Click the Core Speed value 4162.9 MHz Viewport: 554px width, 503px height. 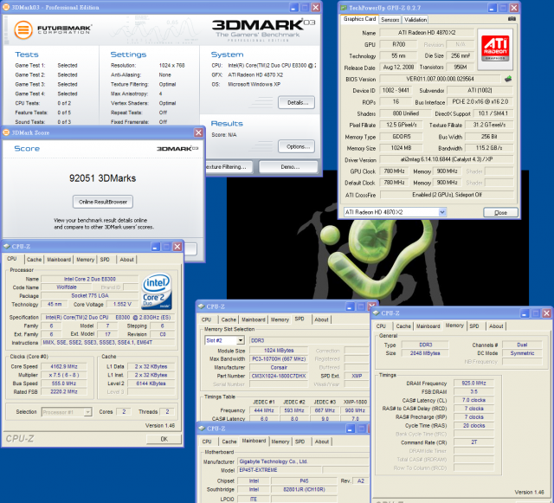pos(63,366)
